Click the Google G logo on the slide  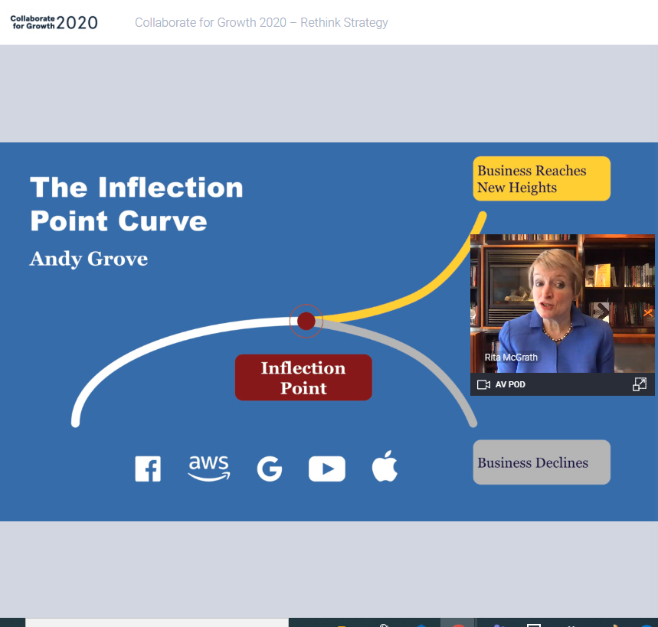point(269,469)
